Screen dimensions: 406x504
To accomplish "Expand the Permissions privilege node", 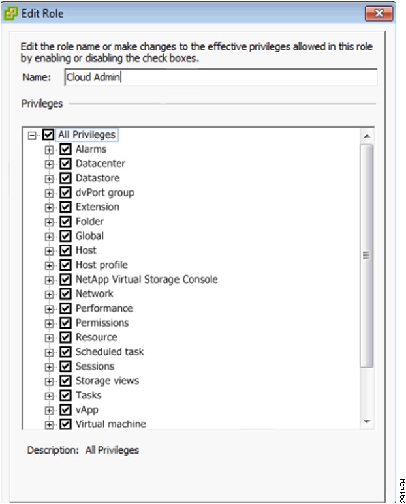I will coord(49,323).
